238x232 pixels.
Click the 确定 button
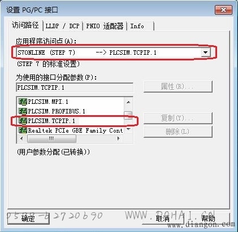tap(28, 218)
